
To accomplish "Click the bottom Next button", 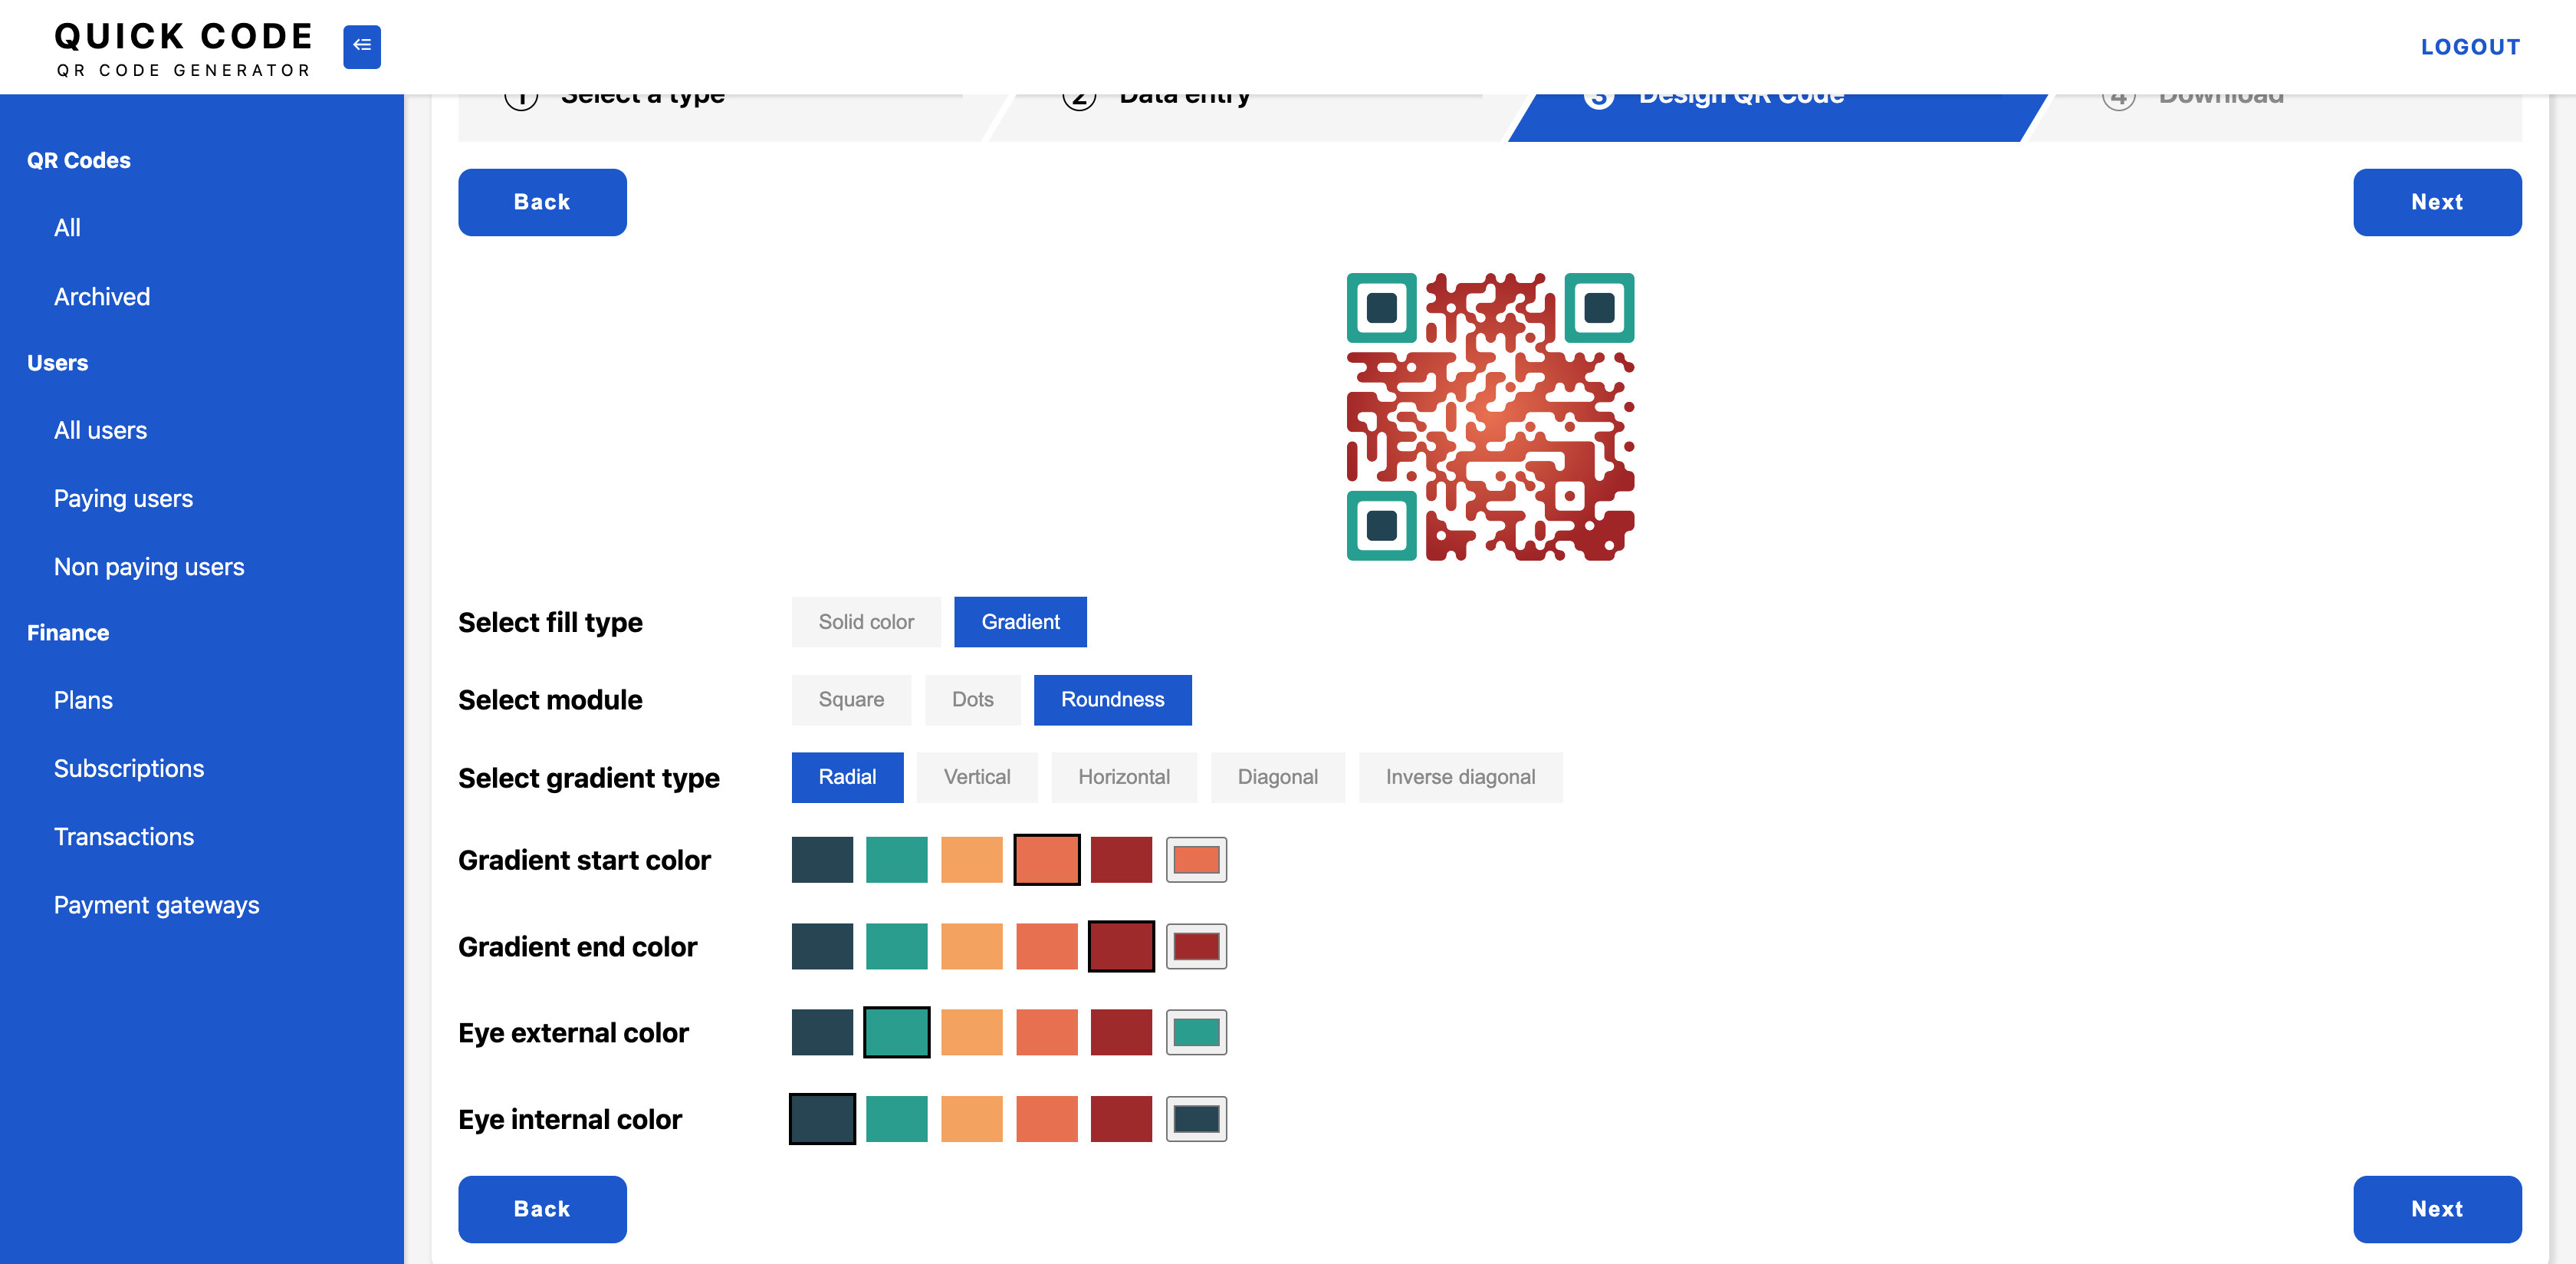I will coord(2437,1209).
